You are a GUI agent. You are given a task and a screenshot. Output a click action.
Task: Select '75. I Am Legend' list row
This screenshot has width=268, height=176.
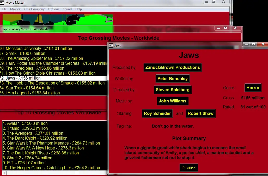tap(53, 93)
